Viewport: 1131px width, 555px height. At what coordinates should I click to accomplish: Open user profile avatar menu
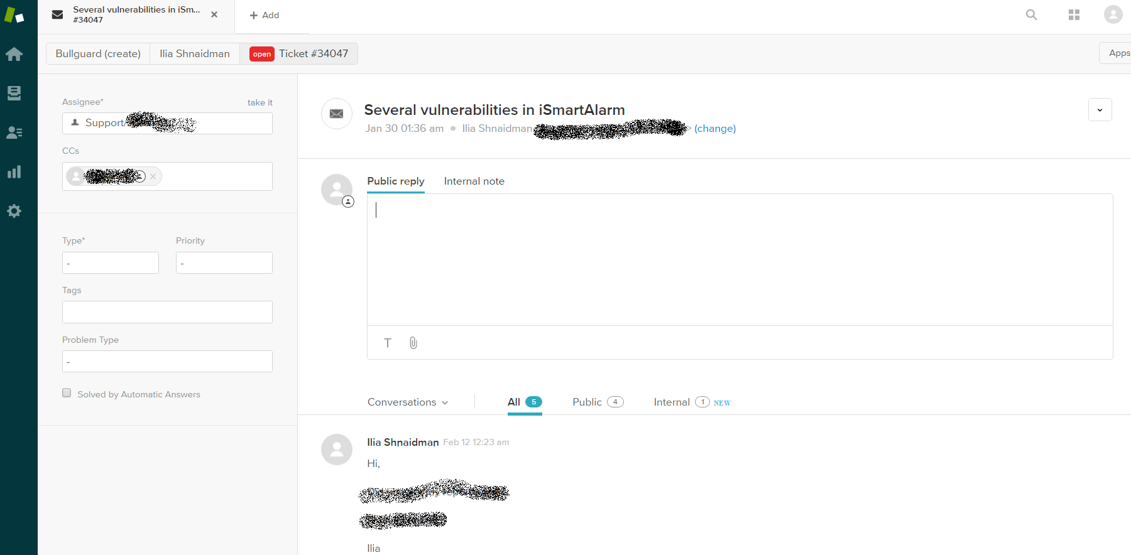point(1113,14)
